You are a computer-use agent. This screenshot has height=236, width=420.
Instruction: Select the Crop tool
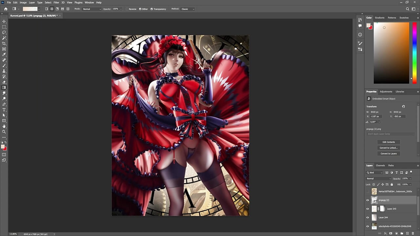click(4, 44)
